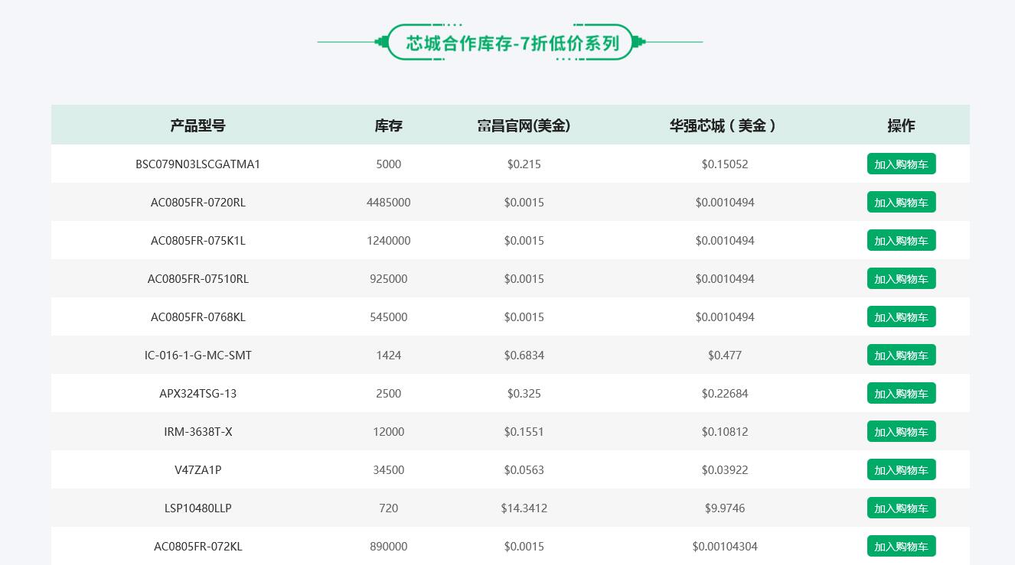Add LSP10480LLP to the cart

click(901, 508)
